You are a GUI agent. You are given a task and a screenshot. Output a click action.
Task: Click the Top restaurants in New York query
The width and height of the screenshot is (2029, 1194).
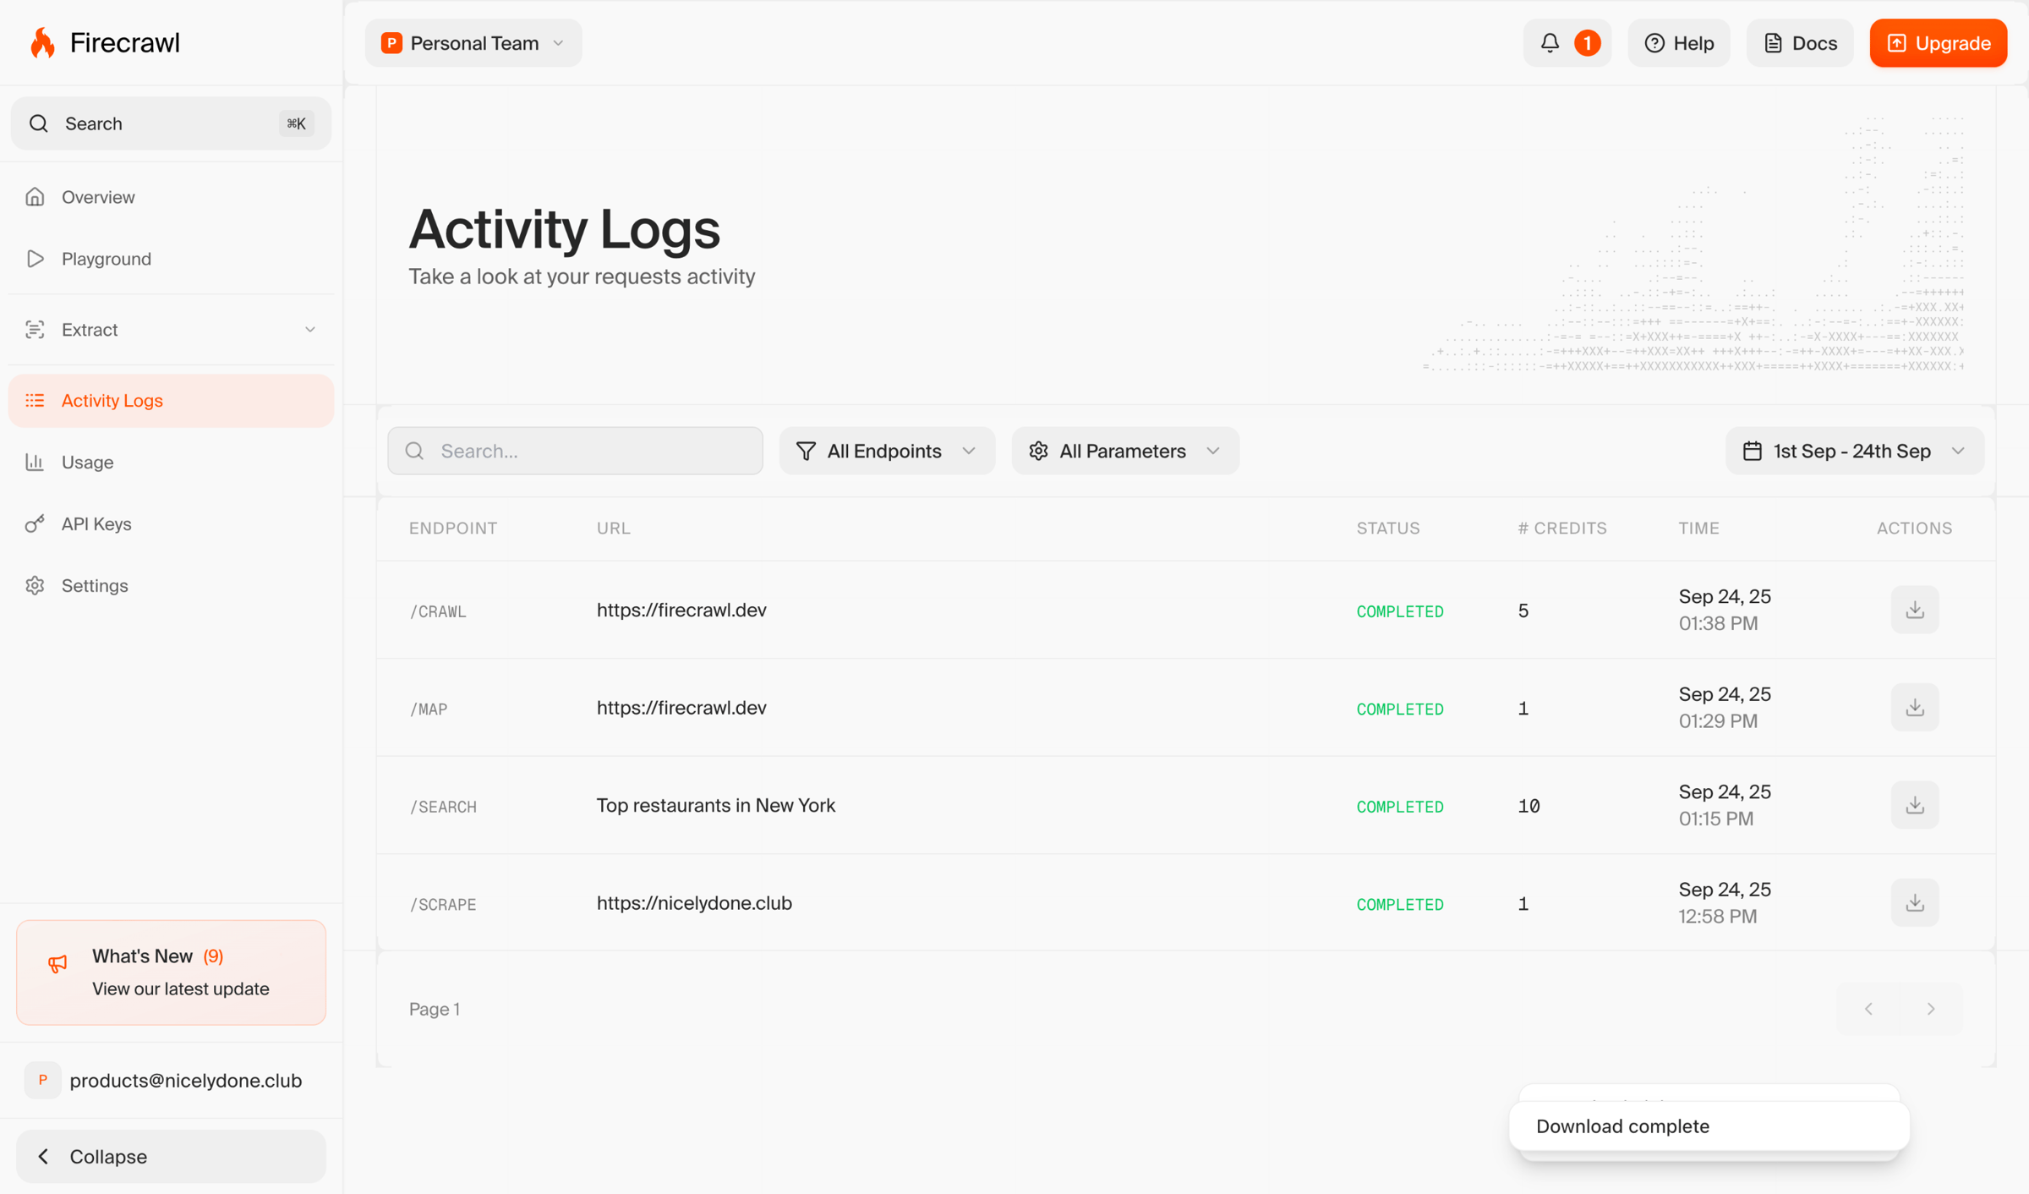(715, 805)
